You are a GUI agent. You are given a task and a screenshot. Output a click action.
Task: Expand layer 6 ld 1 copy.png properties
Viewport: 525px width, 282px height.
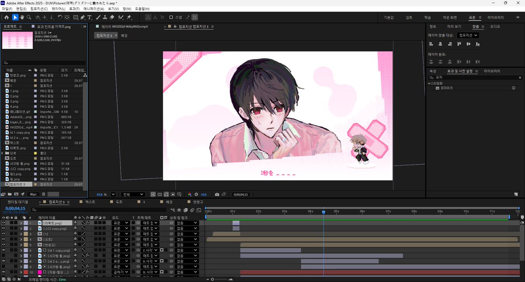tap(21, 251)
